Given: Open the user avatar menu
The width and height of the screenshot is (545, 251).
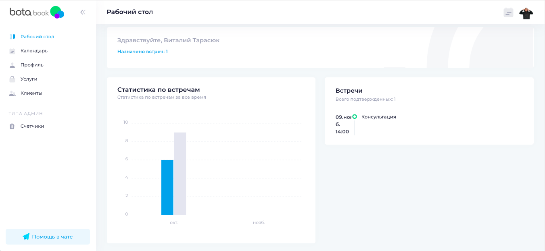Looking at the screenshot, I should click(526, 13).
